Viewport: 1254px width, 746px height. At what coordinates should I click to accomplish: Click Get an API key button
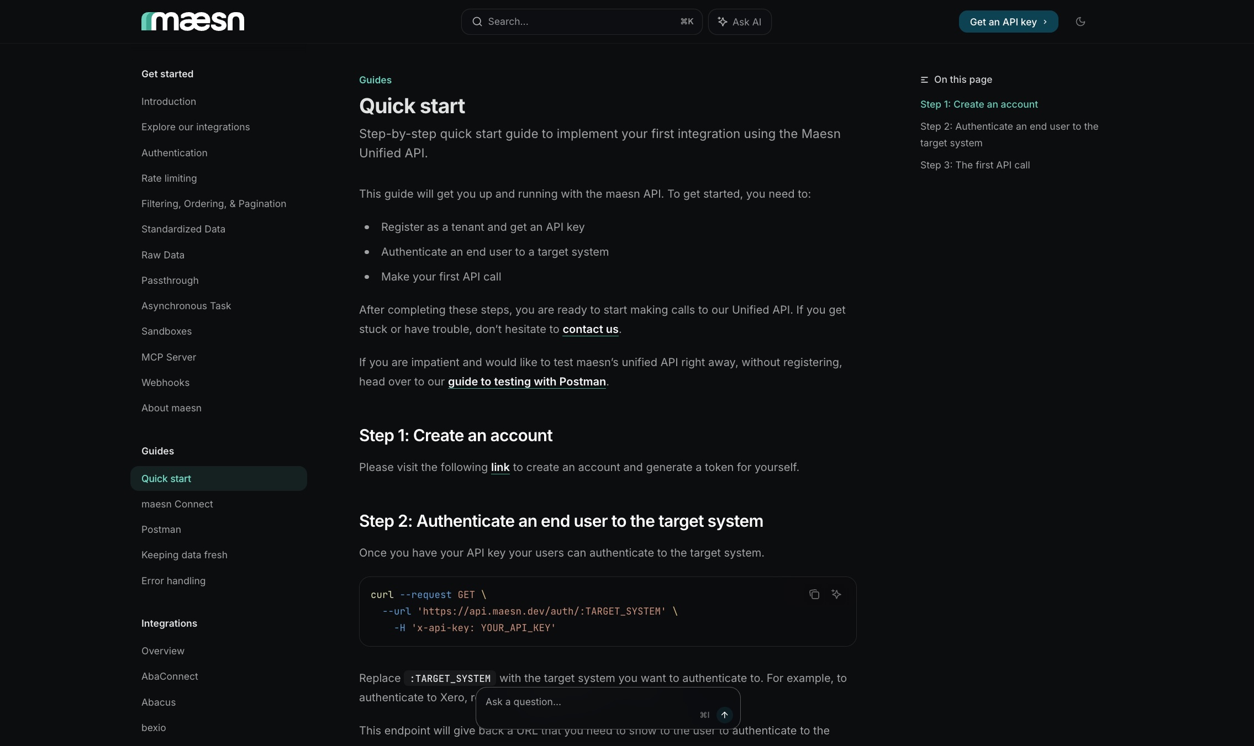[1008, 22]
